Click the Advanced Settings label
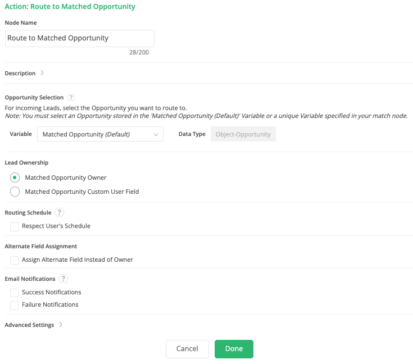The image size is (413, 364). [29, 325]
